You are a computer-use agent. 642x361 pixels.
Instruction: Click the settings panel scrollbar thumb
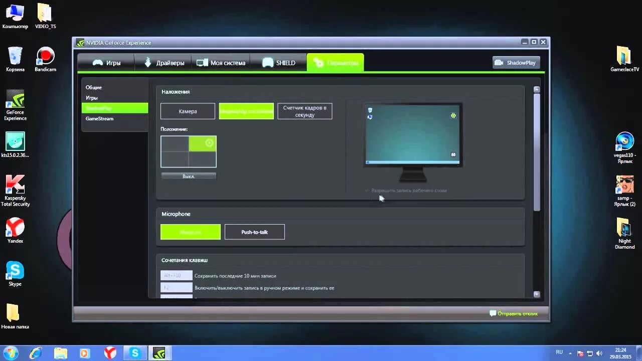tap(537, 152)
